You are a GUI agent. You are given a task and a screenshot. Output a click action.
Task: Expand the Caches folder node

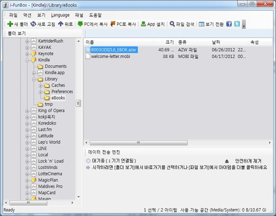tap(40, 86)
